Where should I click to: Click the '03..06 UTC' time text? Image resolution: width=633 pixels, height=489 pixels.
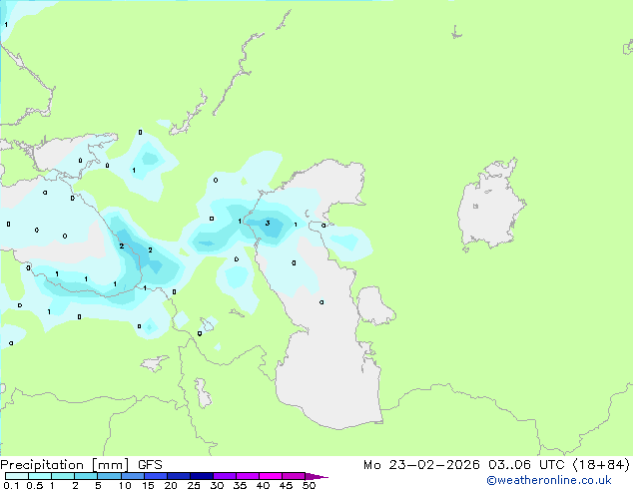(x=526, y=465)
